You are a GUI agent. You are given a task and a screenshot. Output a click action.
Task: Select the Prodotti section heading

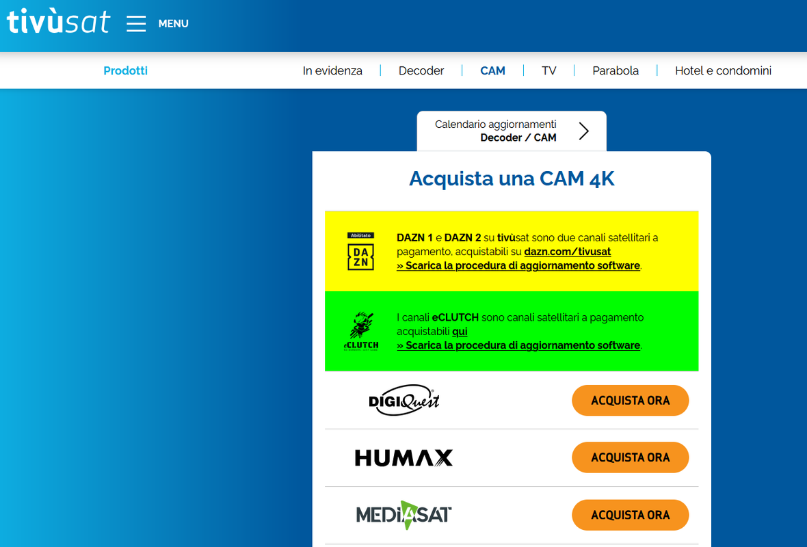tap(126, 70)
